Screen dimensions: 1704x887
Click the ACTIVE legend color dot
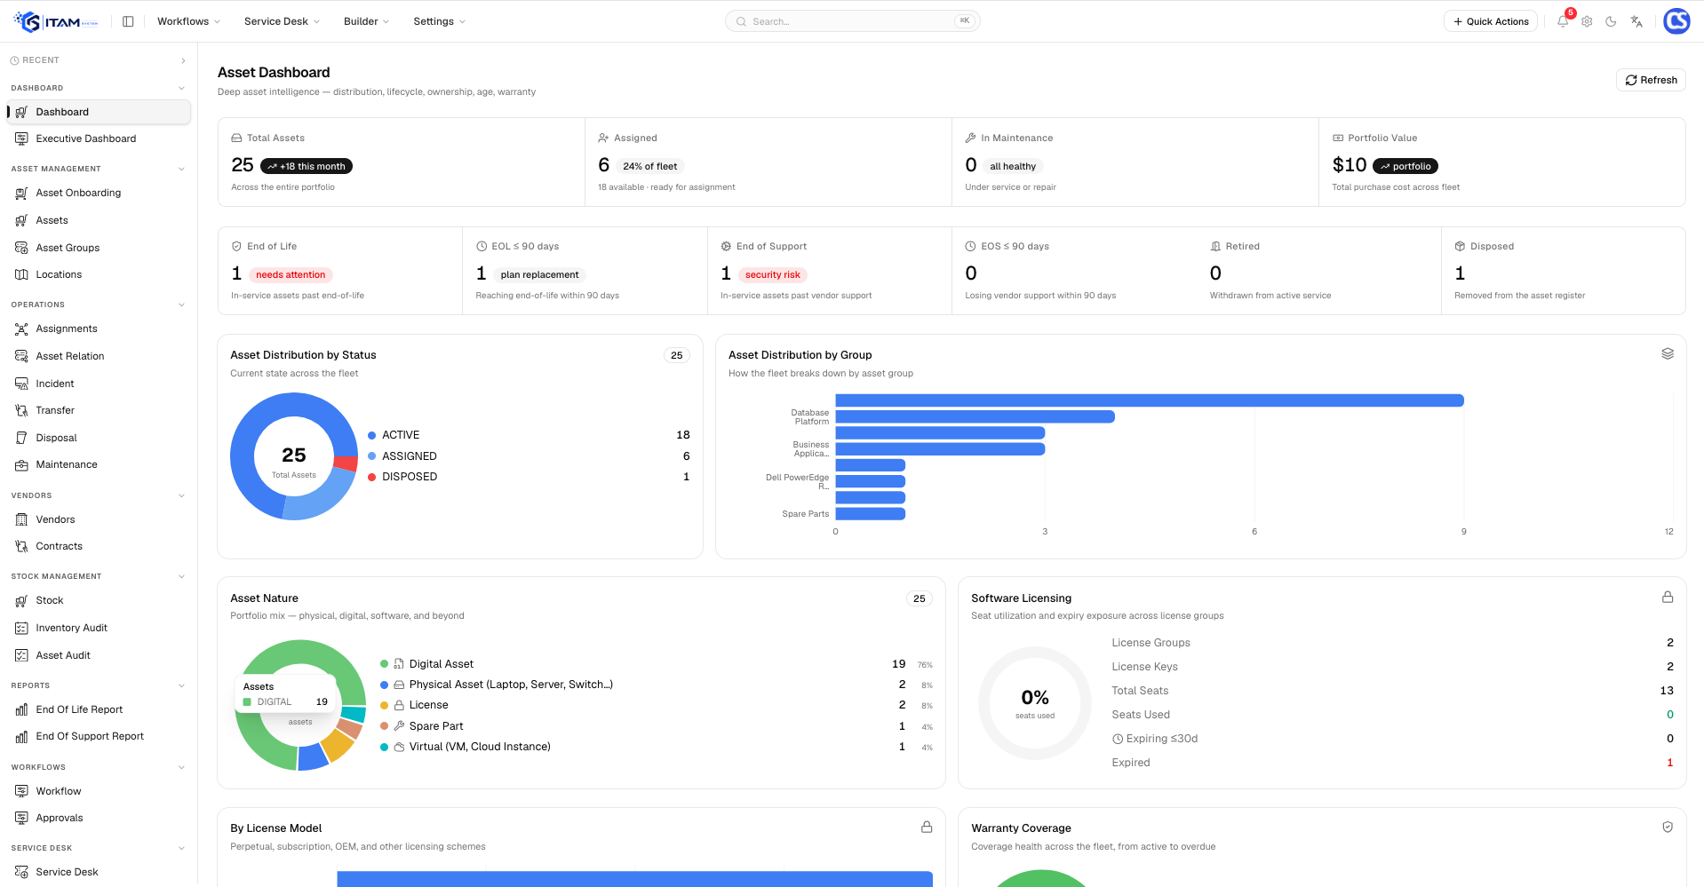tap(372, 435)
